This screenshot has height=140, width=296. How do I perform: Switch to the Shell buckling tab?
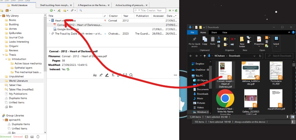(x=56, y=6)
